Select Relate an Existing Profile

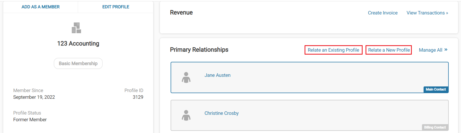pos(333,50)
